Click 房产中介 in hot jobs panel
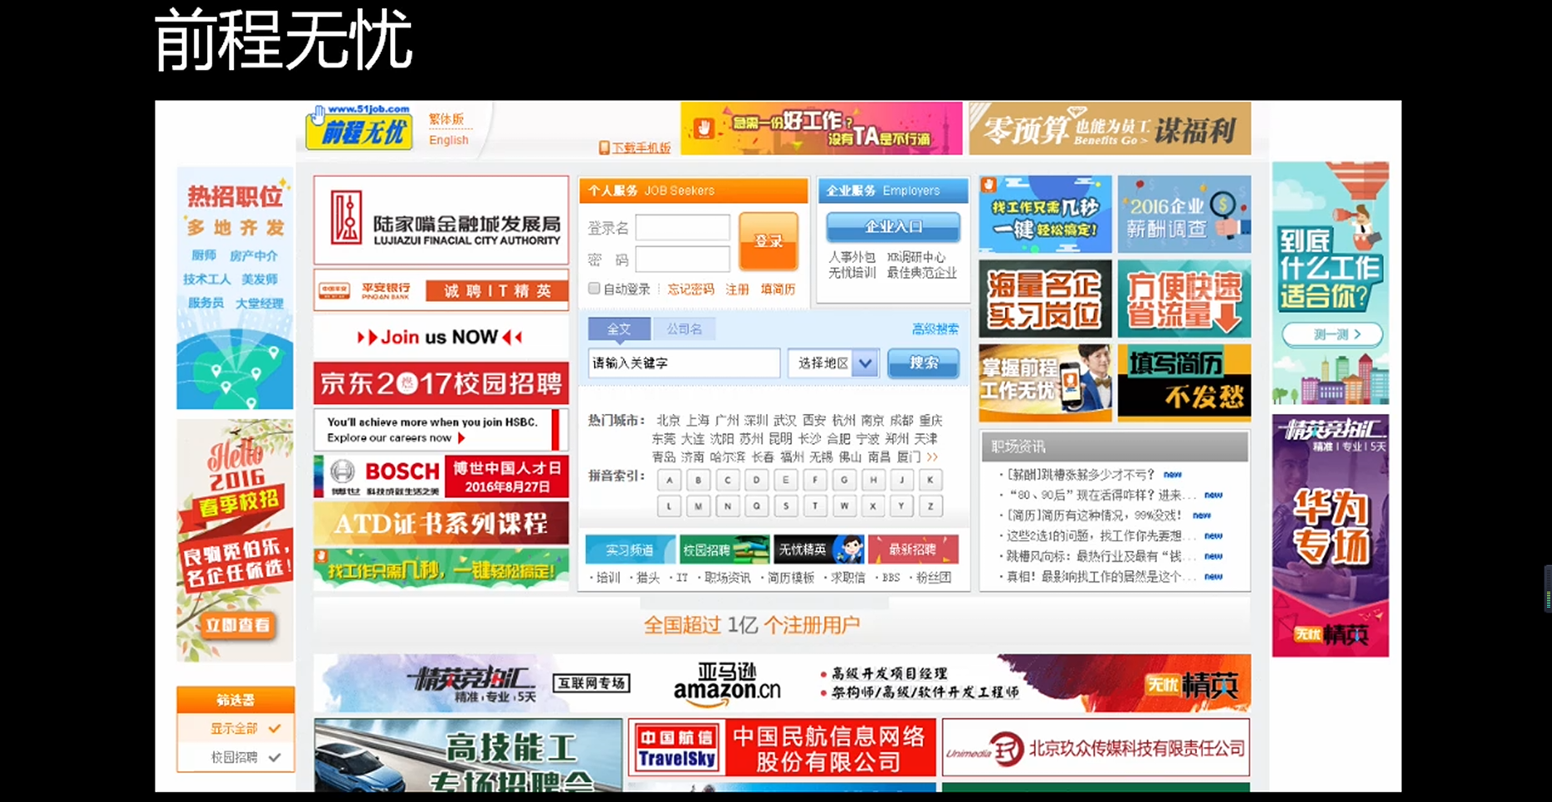Viewport: 1552px width, 802px height. pos(254,255)
